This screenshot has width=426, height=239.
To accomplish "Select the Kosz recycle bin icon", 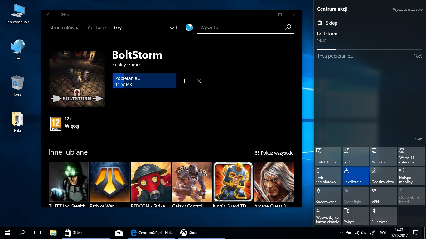I will tap(17, 86).
